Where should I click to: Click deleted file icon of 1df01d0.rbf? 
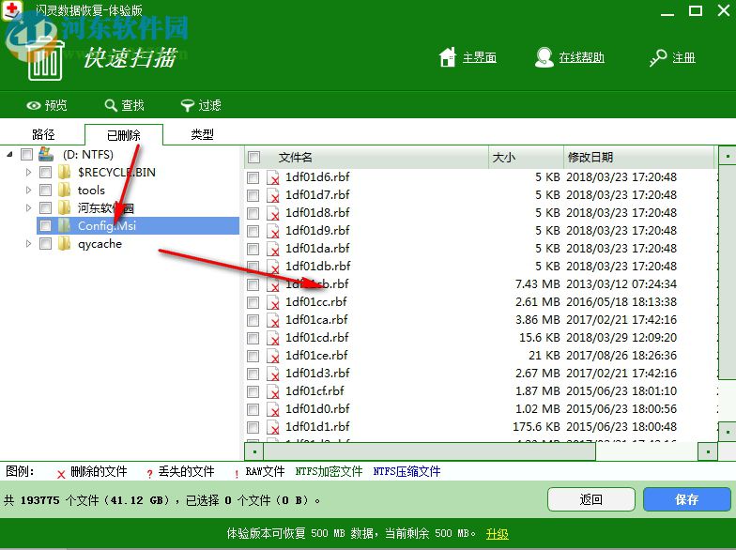tap(272, 409)
